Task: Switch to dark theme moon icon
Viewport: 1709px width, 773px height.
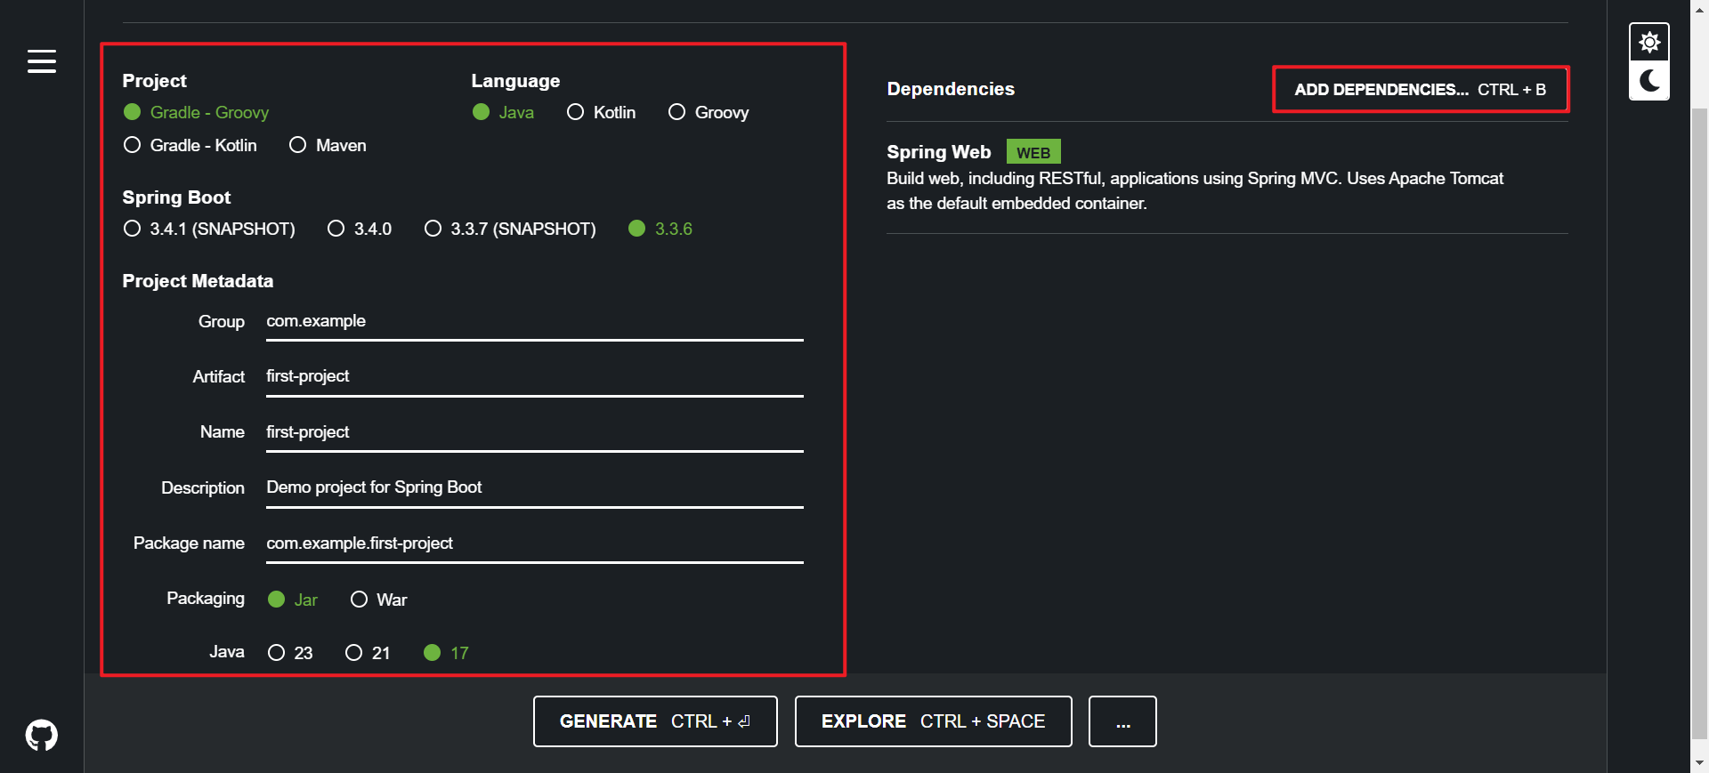Action: tap(1649, 81)
